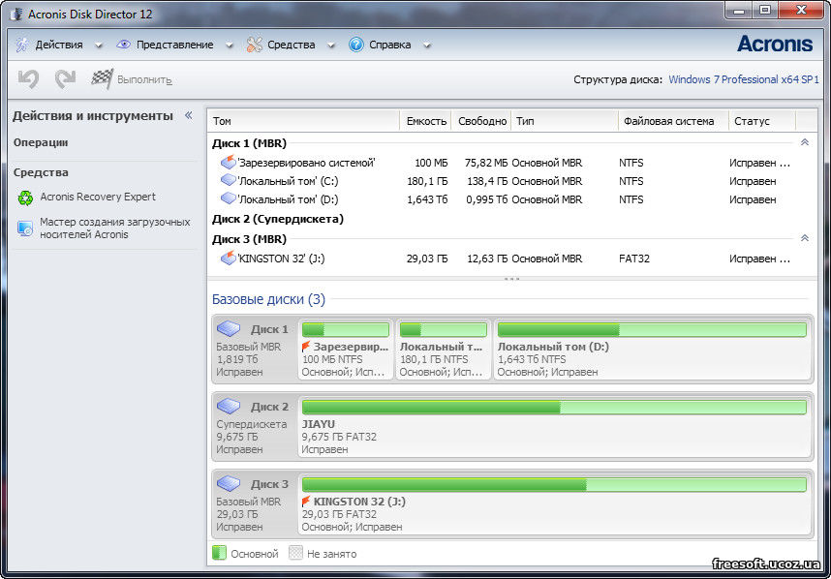The height and width of the screenshot is (579, 831).
Task: Open the Представление menu
Action: [175, 46]
